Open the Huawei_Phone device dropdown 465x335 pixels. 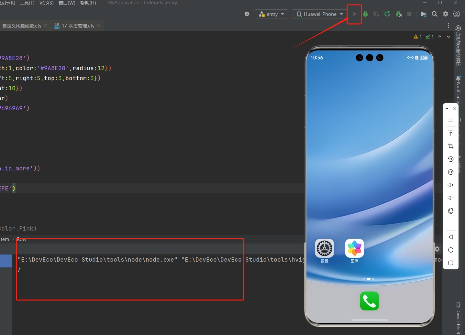(x=320, y=14)
